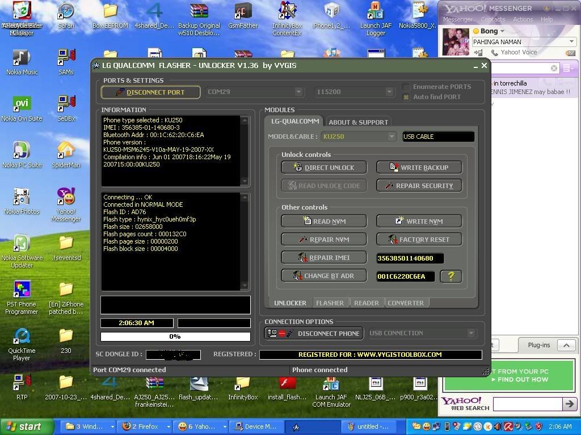Click the 0% progress bar

pos(176,336)
